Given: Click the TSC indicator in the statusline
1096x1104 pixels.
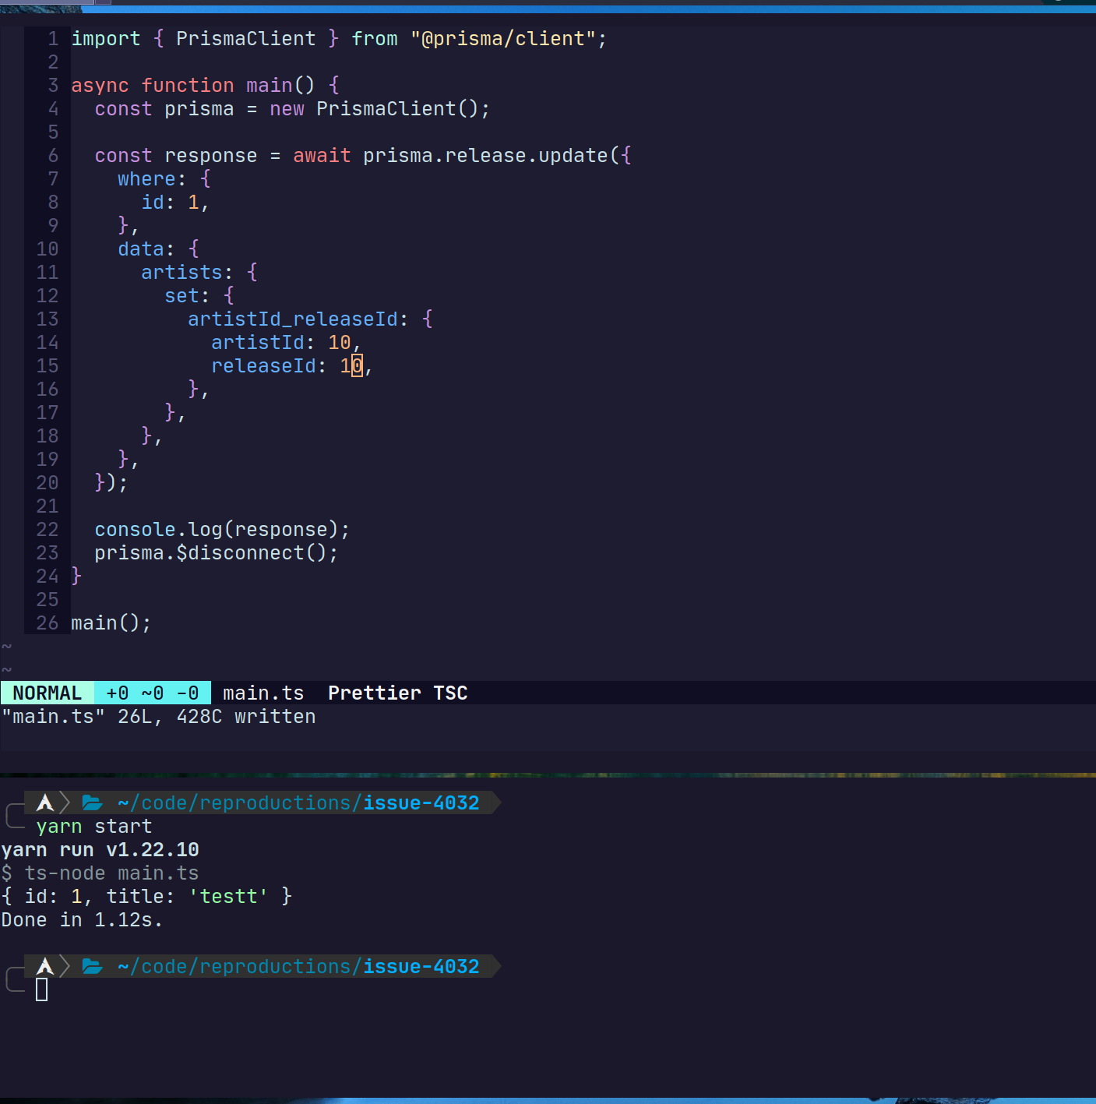Looking at the screenshot, I should tap(450, 693).
